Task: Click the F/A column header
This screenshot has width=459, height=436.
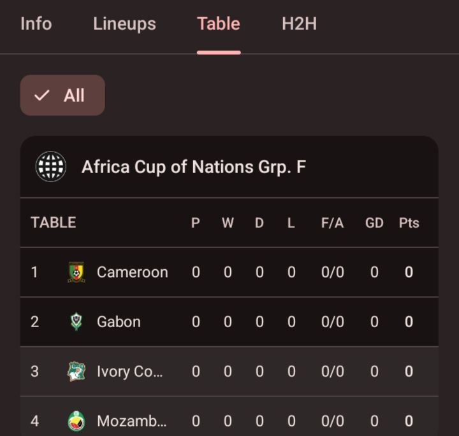Action: [333, 223]
